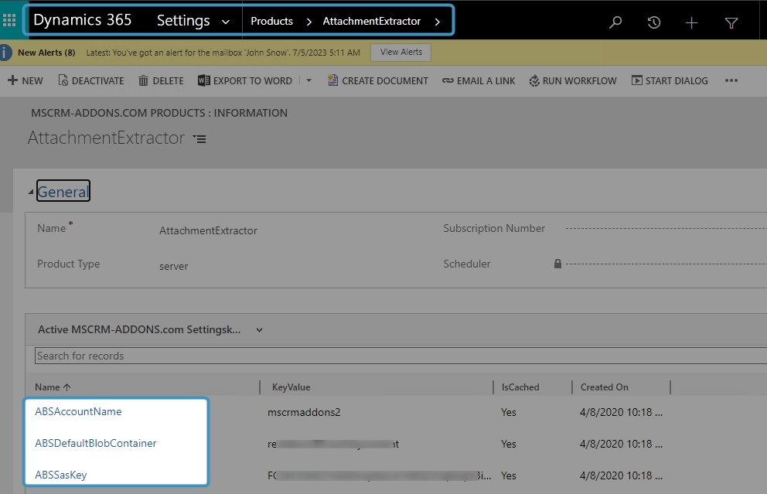Expand the Export to Word dropdown arrow
The image size is (767, 494).
tap(309, 80)
